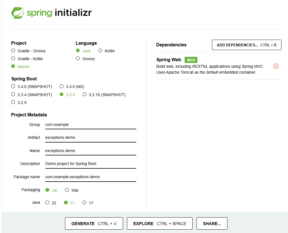
Task: Choose Spring Boot version 3.3.3
Action: coord(67,95)
